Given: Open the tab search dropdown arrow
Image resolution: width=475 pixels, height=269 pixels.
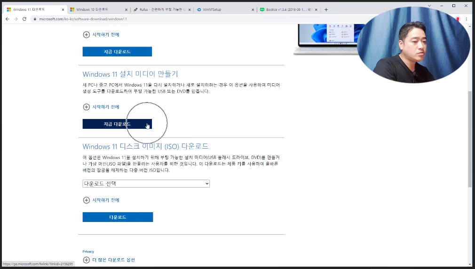Looking at the screenshot, I should [429, 6].
